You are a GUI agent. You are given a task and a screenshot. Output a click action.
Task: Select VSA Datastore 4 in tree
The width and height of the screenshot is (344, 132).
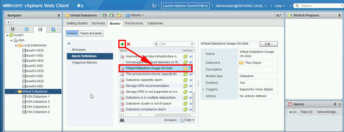tap(36, 112)
